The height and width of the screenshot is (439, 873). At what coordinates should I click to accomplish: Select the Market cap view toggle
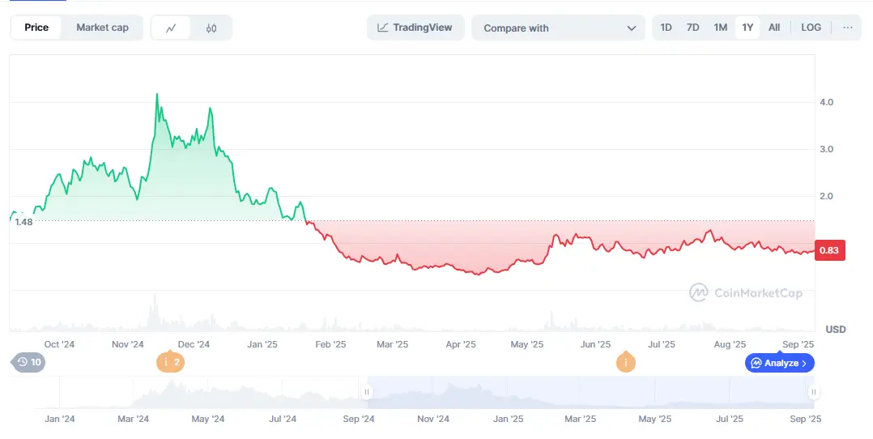click(102, 28)
